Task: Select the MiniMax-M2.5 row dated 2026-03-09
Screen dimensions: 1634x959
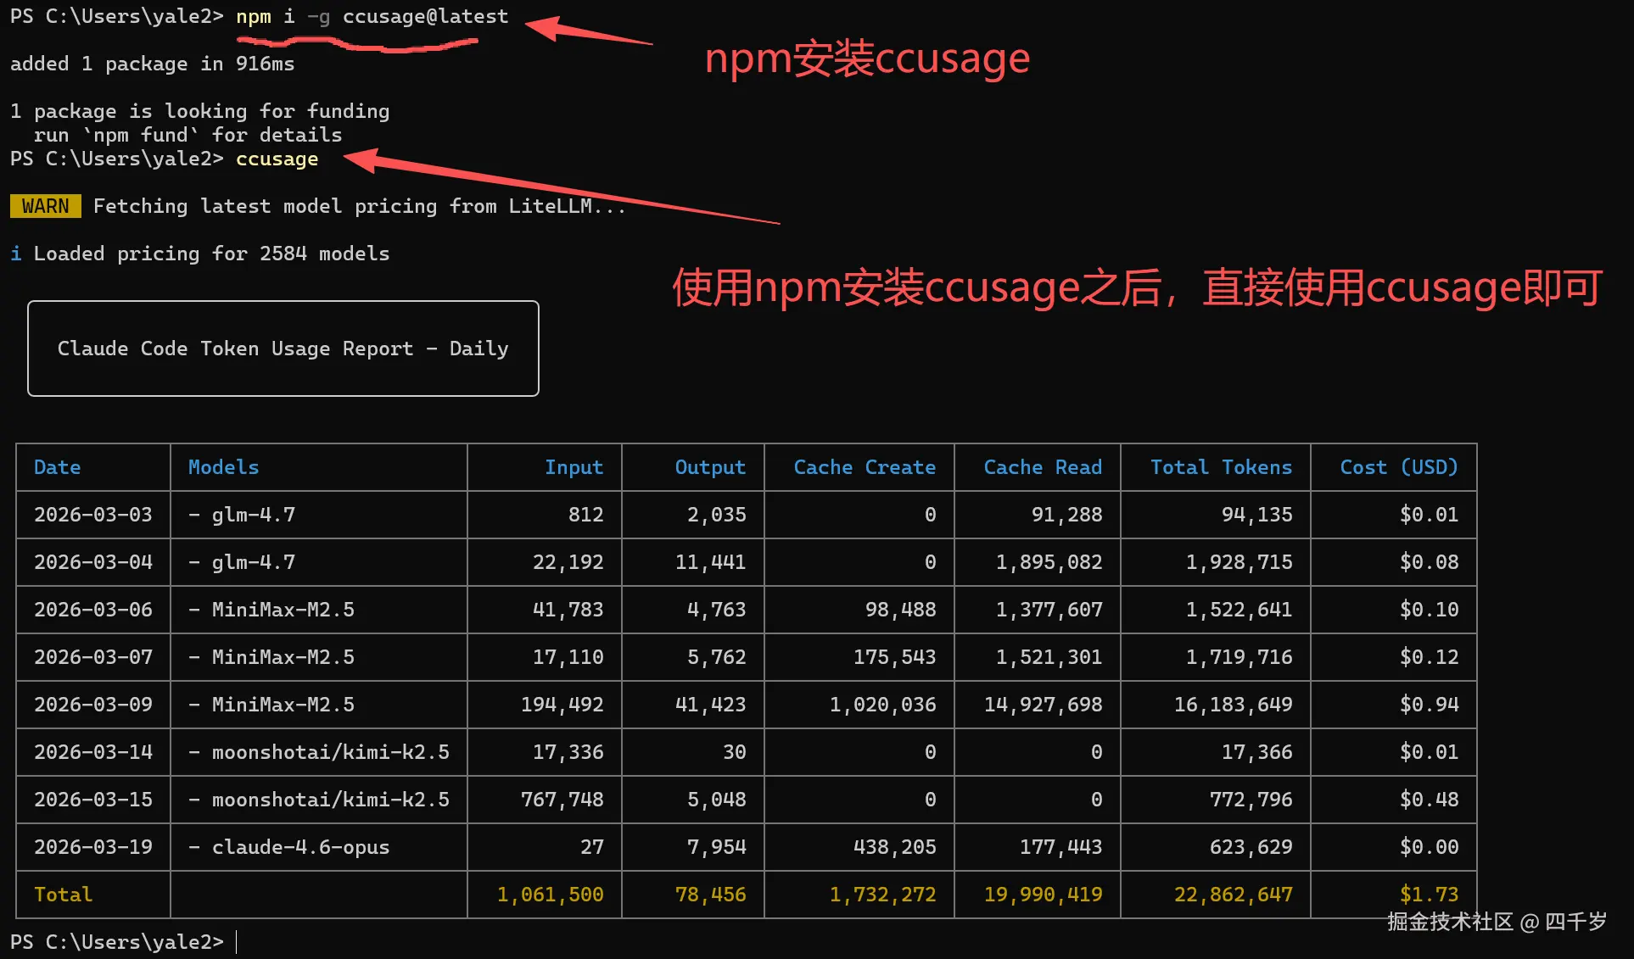Action: click(x=282, y=705)
